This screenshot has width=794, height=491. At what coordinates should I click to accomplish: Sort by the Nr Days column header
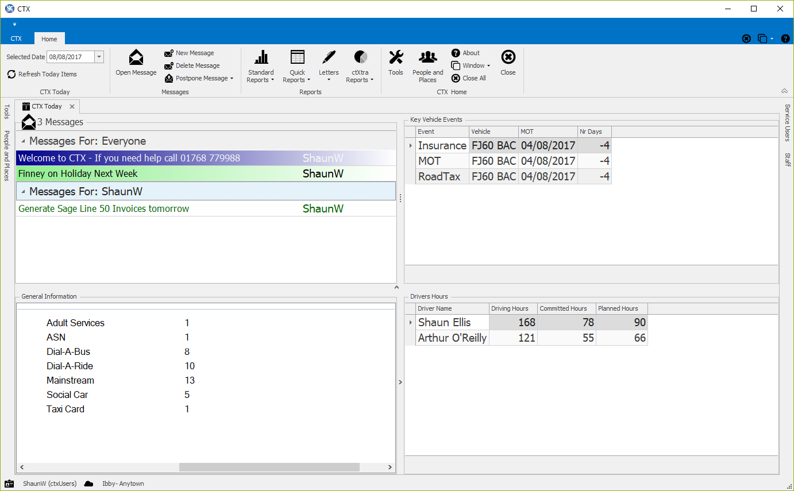tap(595, 132)
